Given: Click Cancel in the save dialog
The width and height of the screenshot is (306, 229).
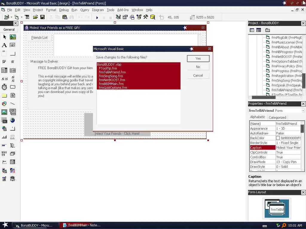Looking at the screenshot, I should pyautogui.click(x=198, y=75).
